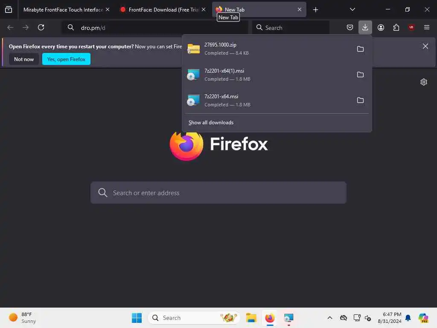Open the installer app taskbar icon

click(289, 318)
